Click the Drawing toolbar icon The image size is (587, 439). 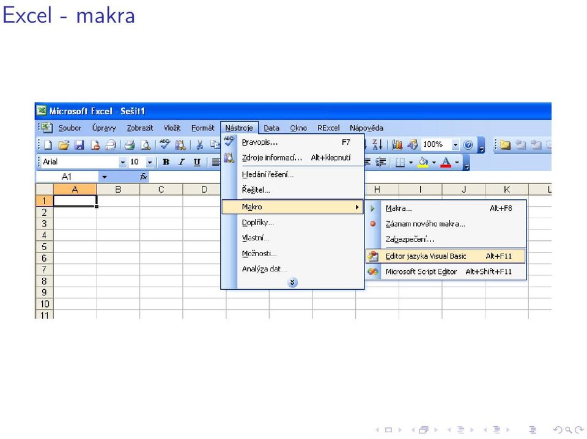point(413,144)
